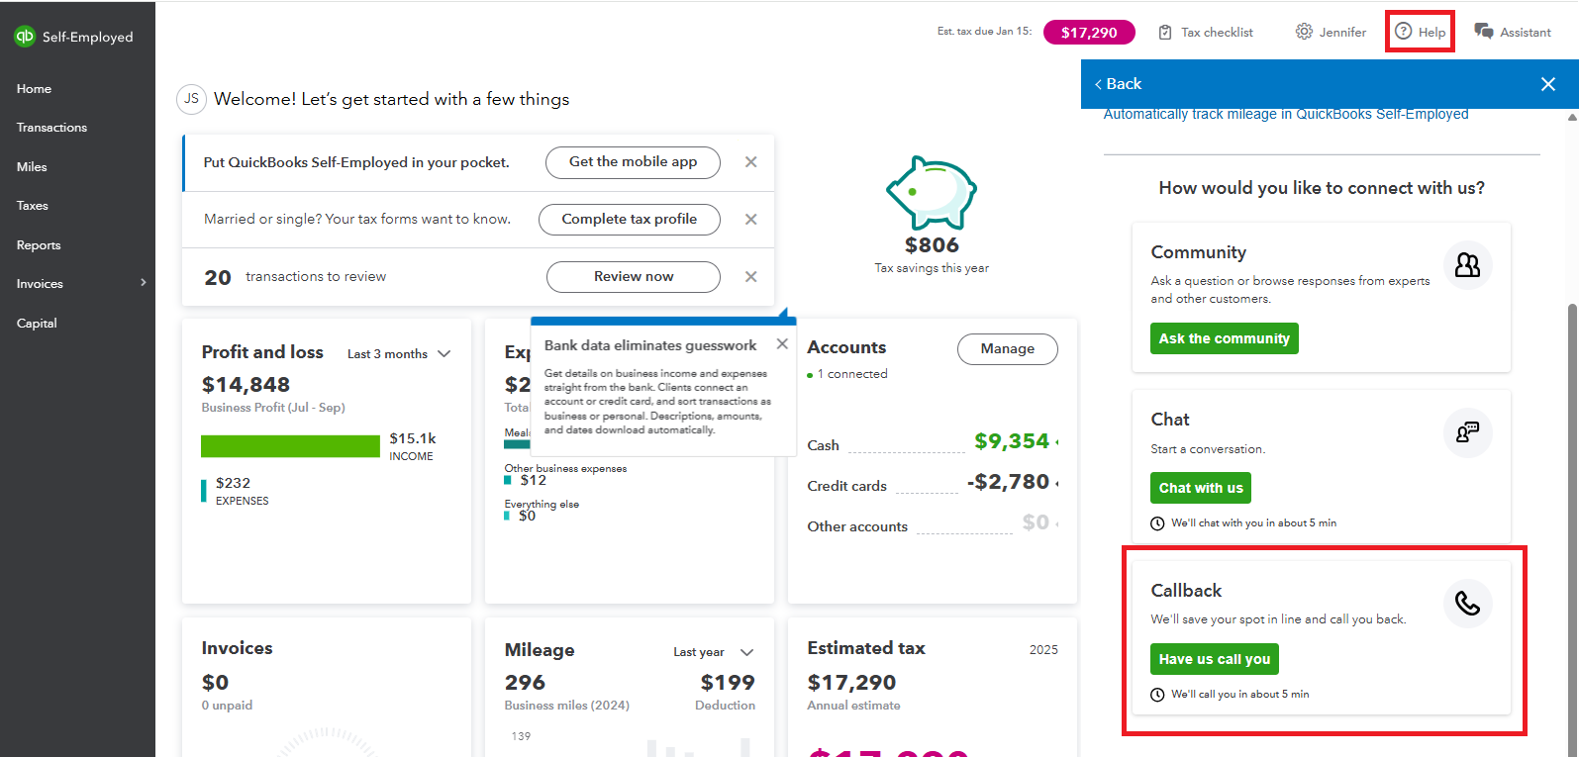Click the Help question mark icon

[1403, 32]
